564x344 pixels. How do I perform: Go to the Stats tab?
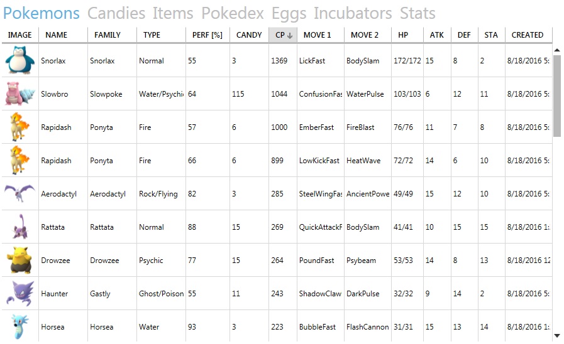(x=417, y=13)
